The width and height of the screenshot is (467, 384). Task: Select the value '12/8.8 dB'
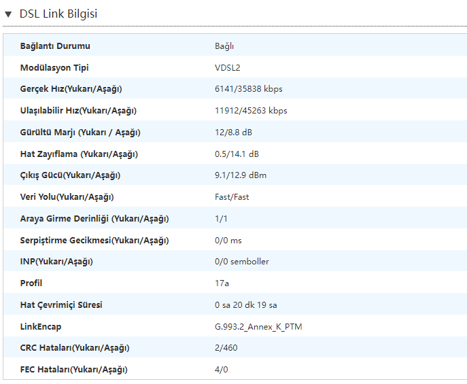[x=234, y=133]
